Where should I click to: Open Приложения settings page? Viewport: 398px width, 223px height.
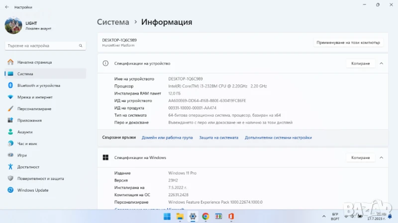pos(29,120)
